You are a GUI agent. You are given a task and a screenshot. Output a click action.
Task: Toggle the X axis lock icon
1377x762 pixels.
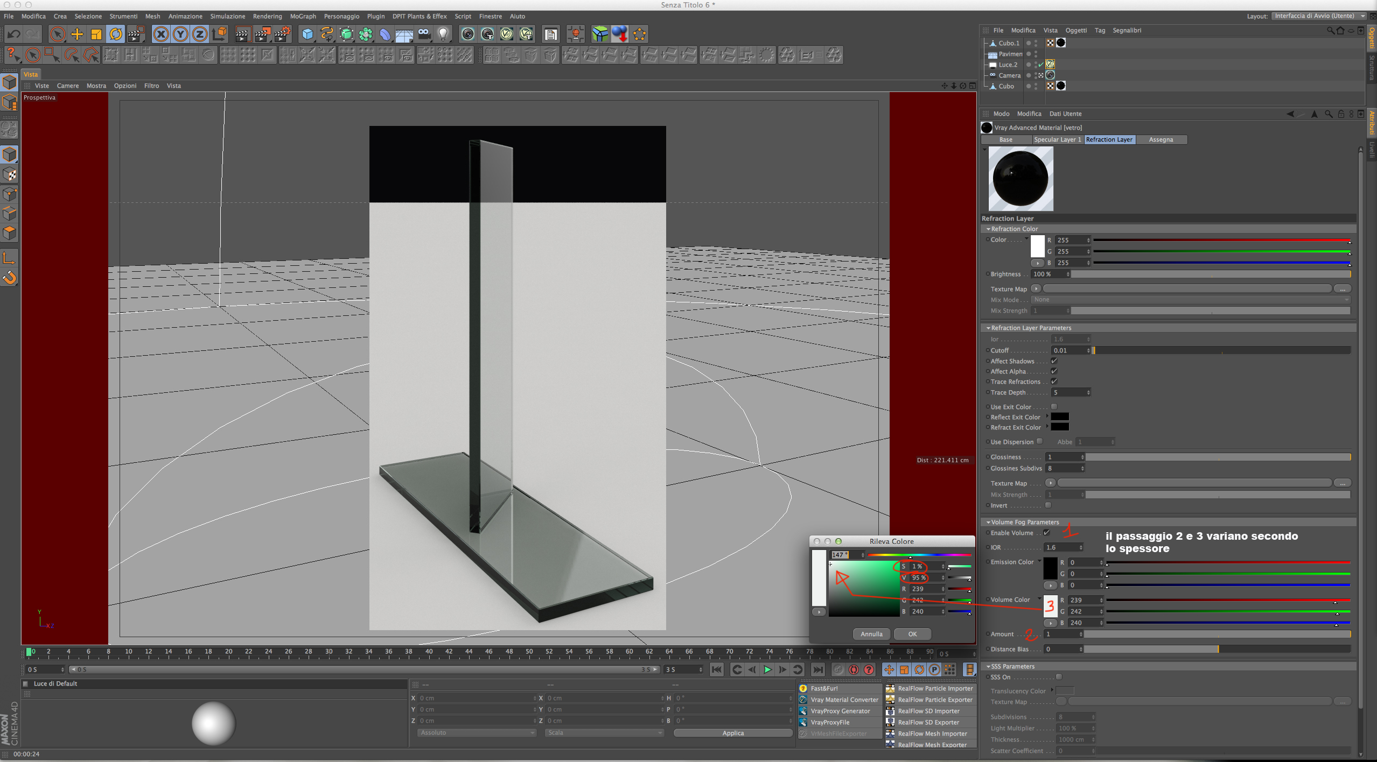[x=160, y=34]
